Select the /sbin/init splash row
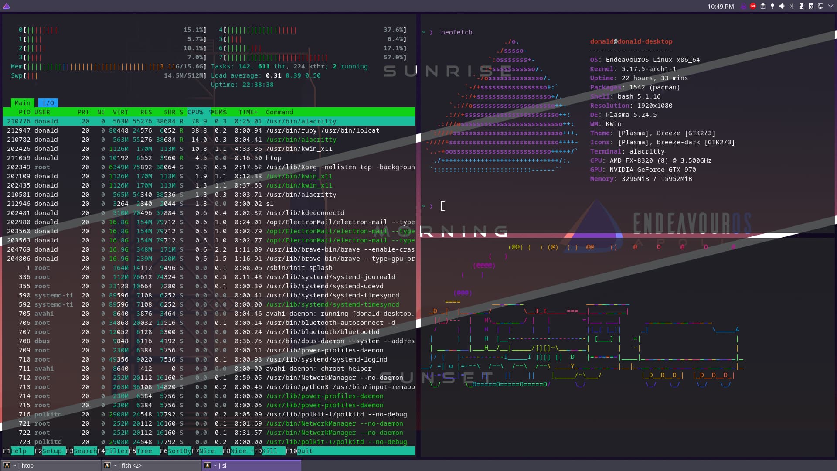The width and height of the screenshot is (837, 471). [209, 268]
